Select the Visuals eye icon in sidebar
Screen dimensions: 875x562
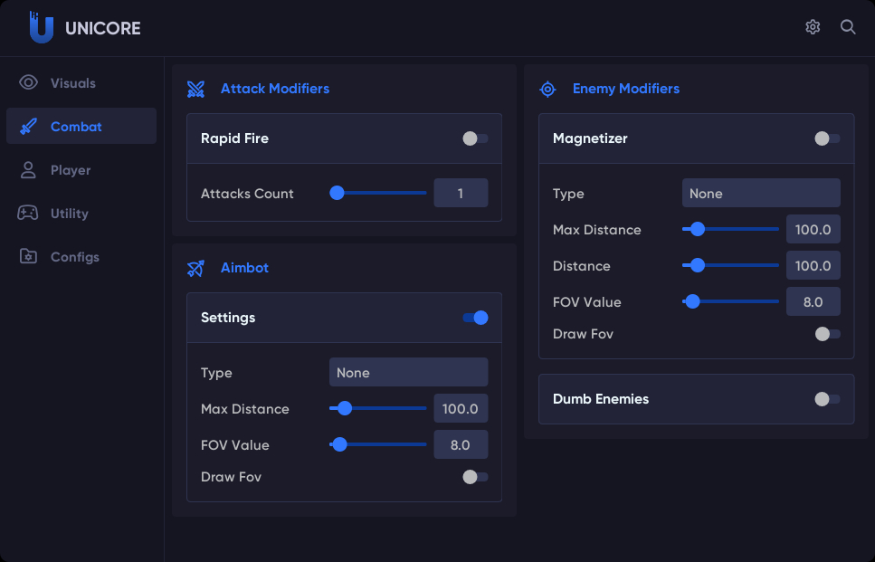pos(28,82)
